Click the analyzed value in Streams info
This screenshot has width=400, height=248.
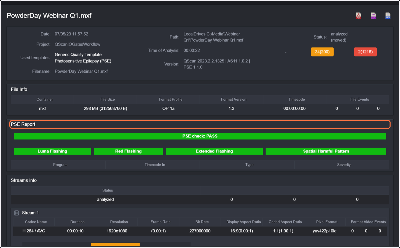[x=105, y=199]
